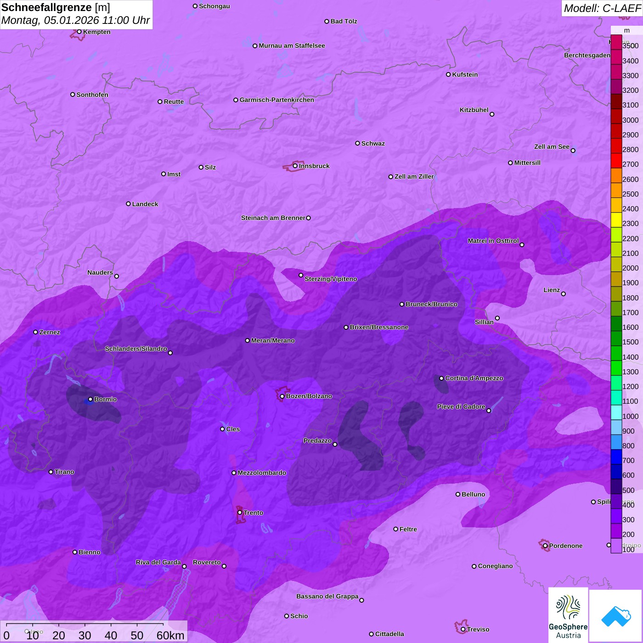The width and height of the screenshot is (643, 643).
Task: Click the Mittersill label
Action: pyautogui.click(x=527, y=163)
